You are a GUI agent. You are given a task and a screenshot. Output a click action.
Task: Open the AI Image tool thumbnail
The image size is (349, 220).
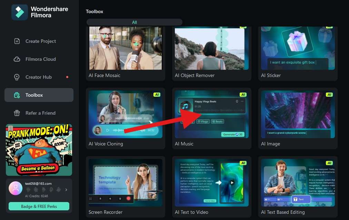[x=298, y=114]
